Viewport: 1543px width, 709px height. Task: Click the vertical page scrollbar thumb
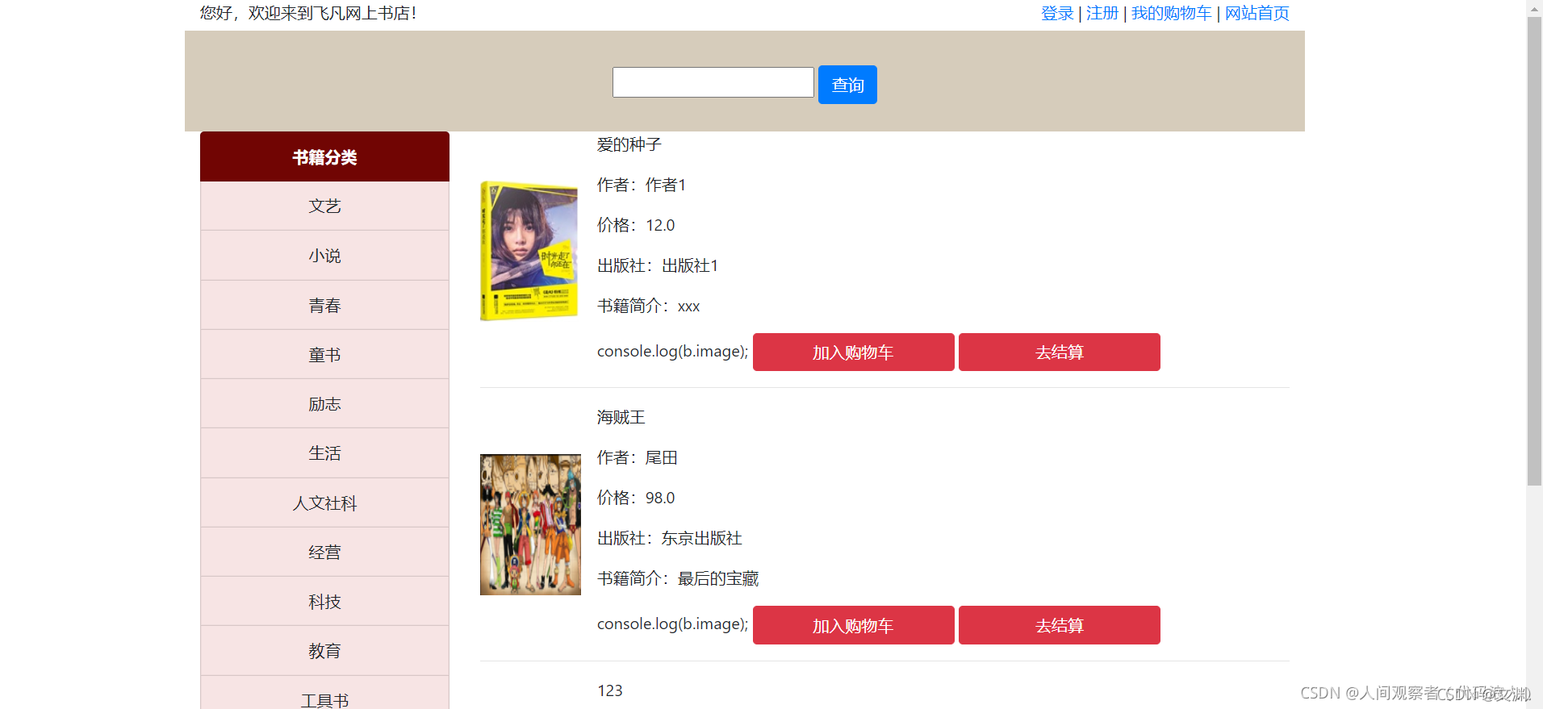1534,252
